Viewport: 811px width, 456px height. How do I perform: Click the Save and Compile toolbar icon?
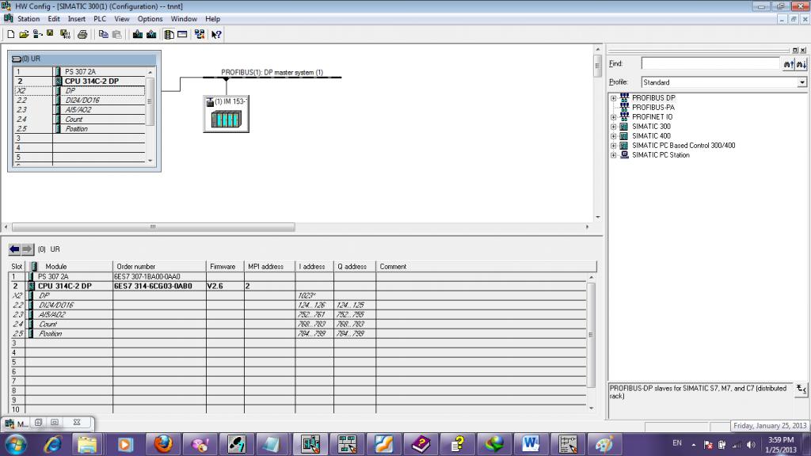[x=65, y=34]
